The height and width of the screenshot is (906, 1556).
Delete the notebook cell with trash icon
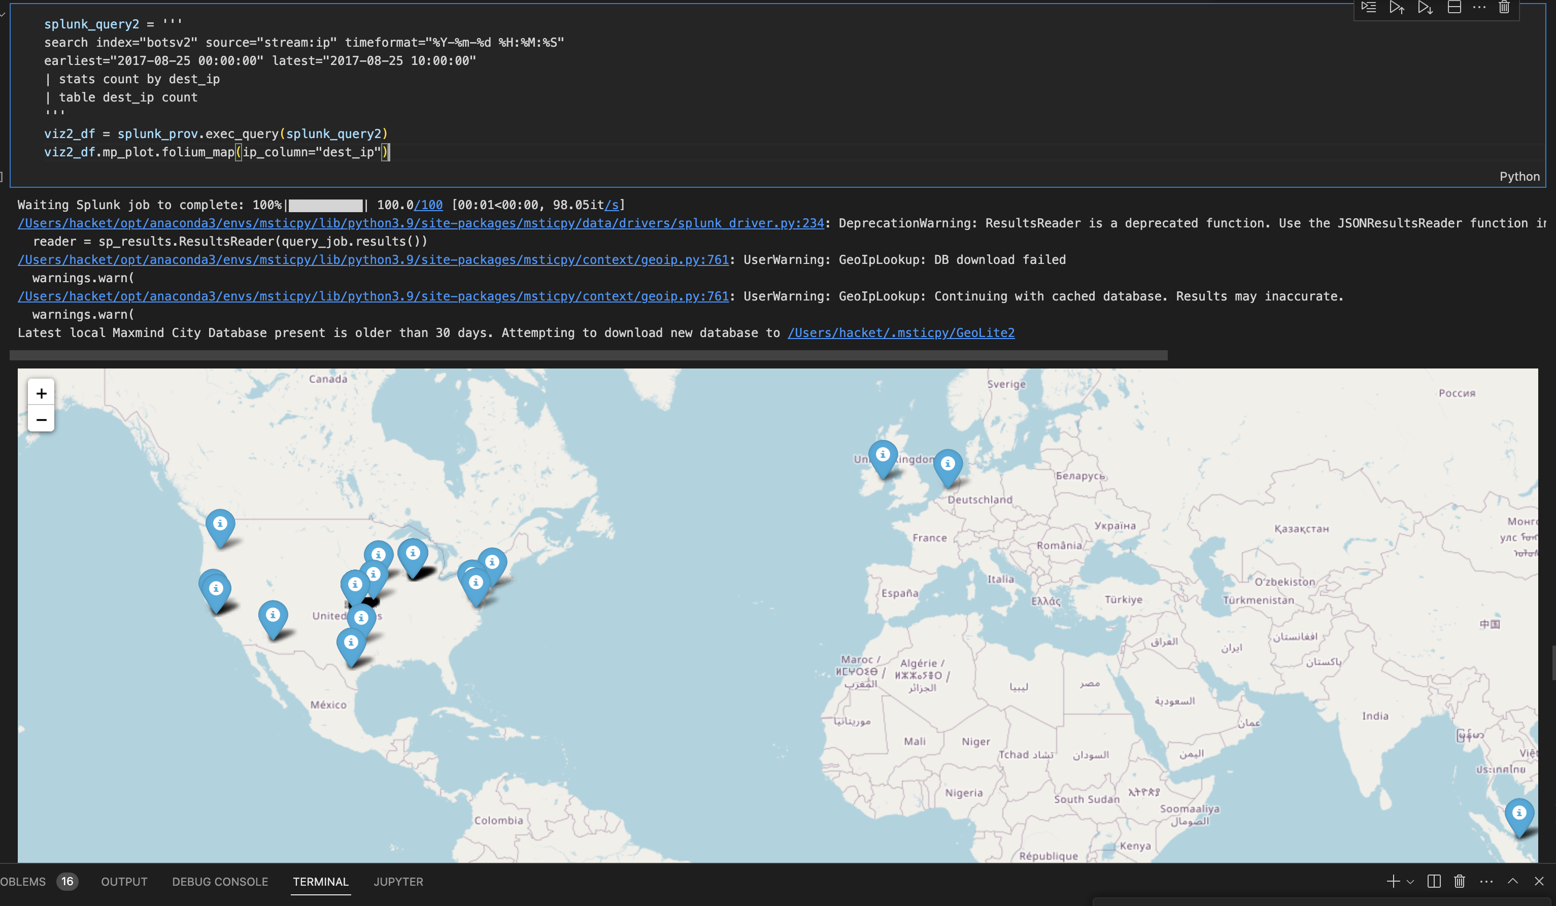point(1504,8)
